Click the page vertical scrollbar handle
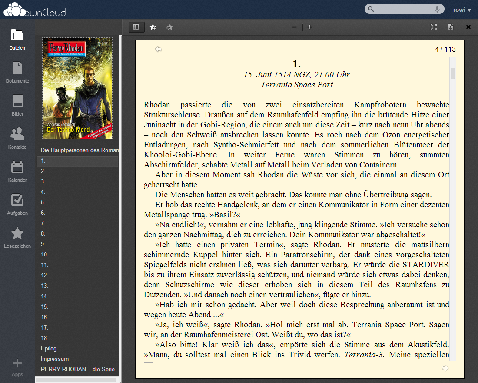The image size is (478, 383). [x=453, y=73]
